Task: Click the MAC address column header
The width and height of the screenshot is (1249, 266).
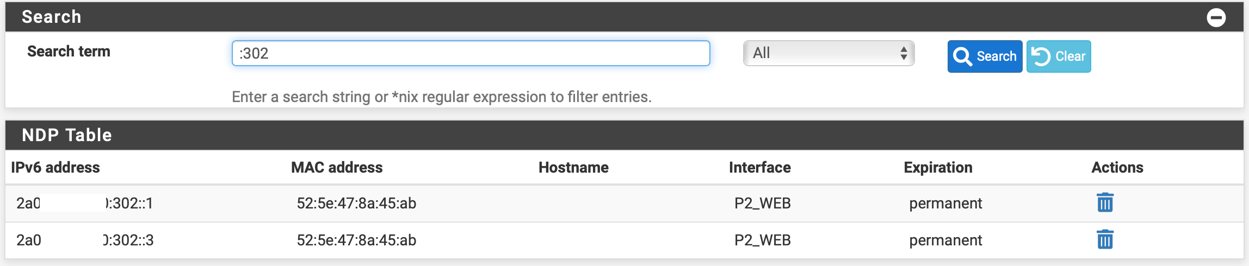Action: pos(337,167)
